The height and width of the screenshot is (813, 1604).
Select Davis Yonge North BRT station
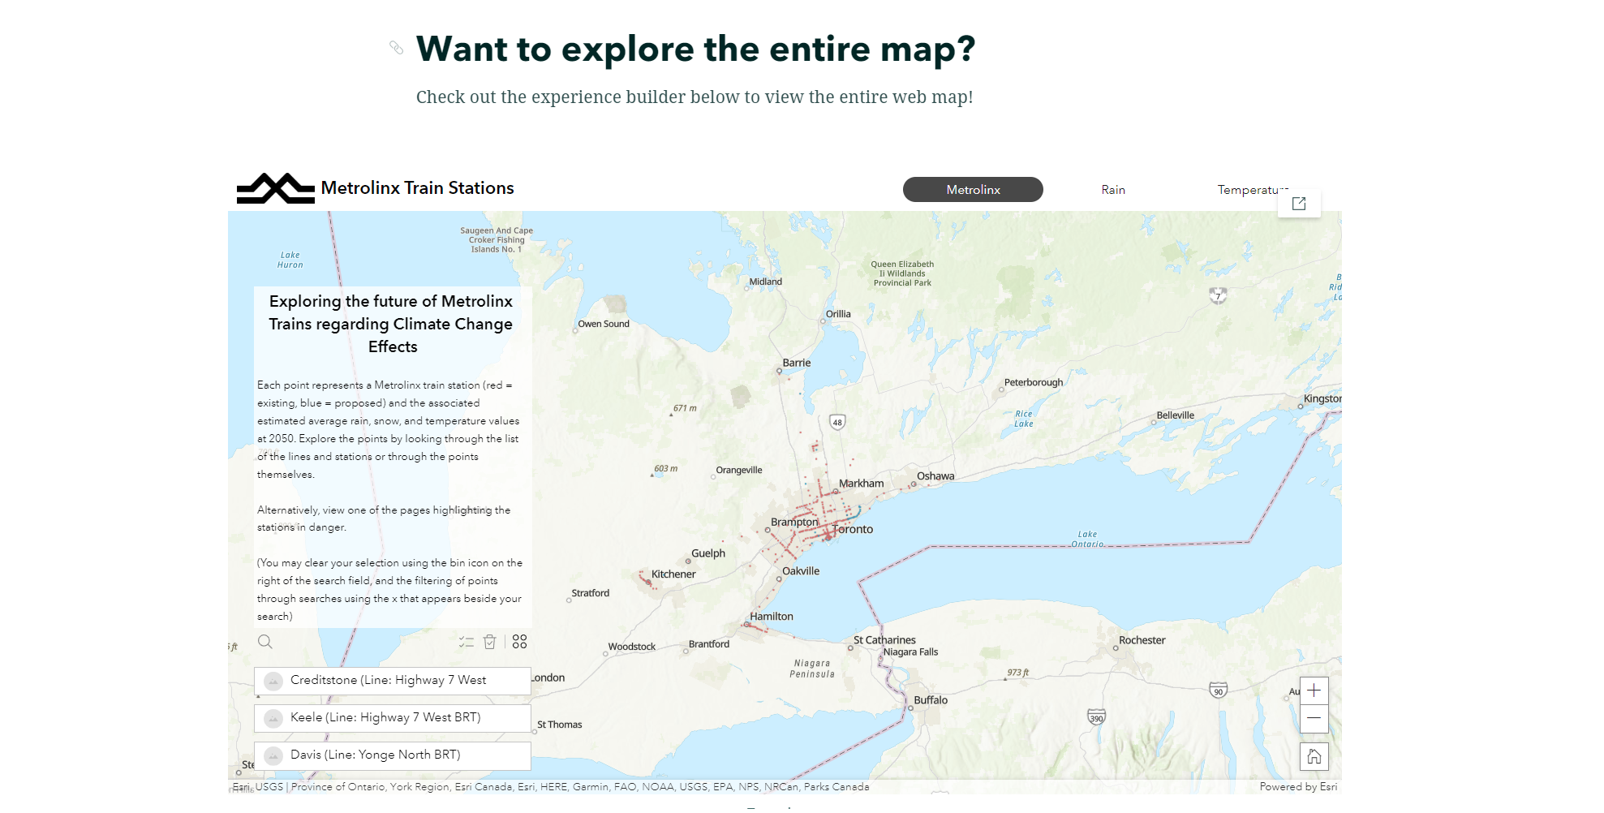pos(376,755)
